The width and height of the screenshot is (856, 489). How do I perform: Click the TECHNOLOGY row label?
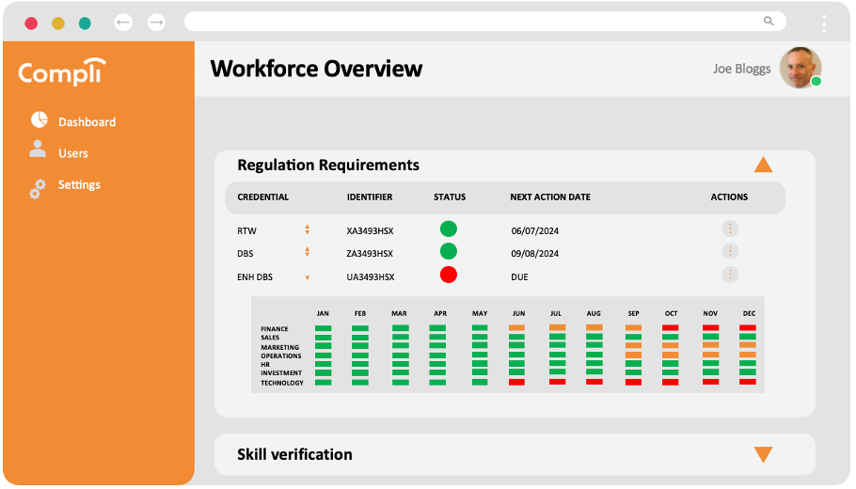(282, 383)
